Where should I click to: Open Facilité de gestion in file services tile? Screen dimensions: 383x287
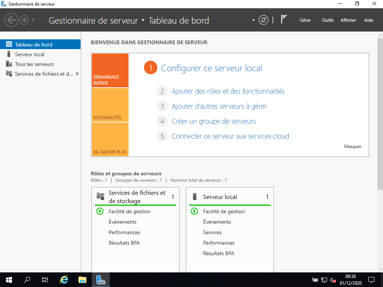click(x=129, y=212)
